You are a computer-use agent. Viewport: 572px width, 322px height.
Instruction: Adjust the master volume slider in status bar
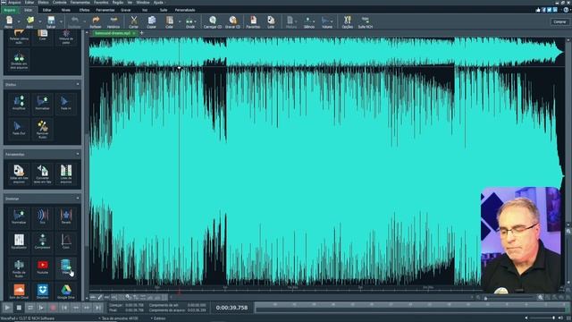coord(543,318)
